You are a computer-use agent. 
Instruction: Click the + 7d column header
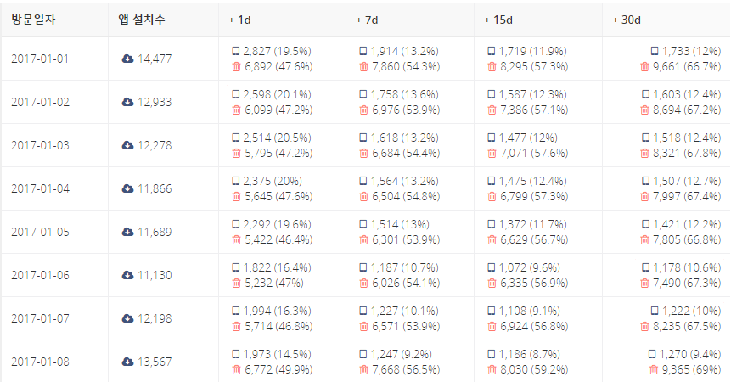367,20
